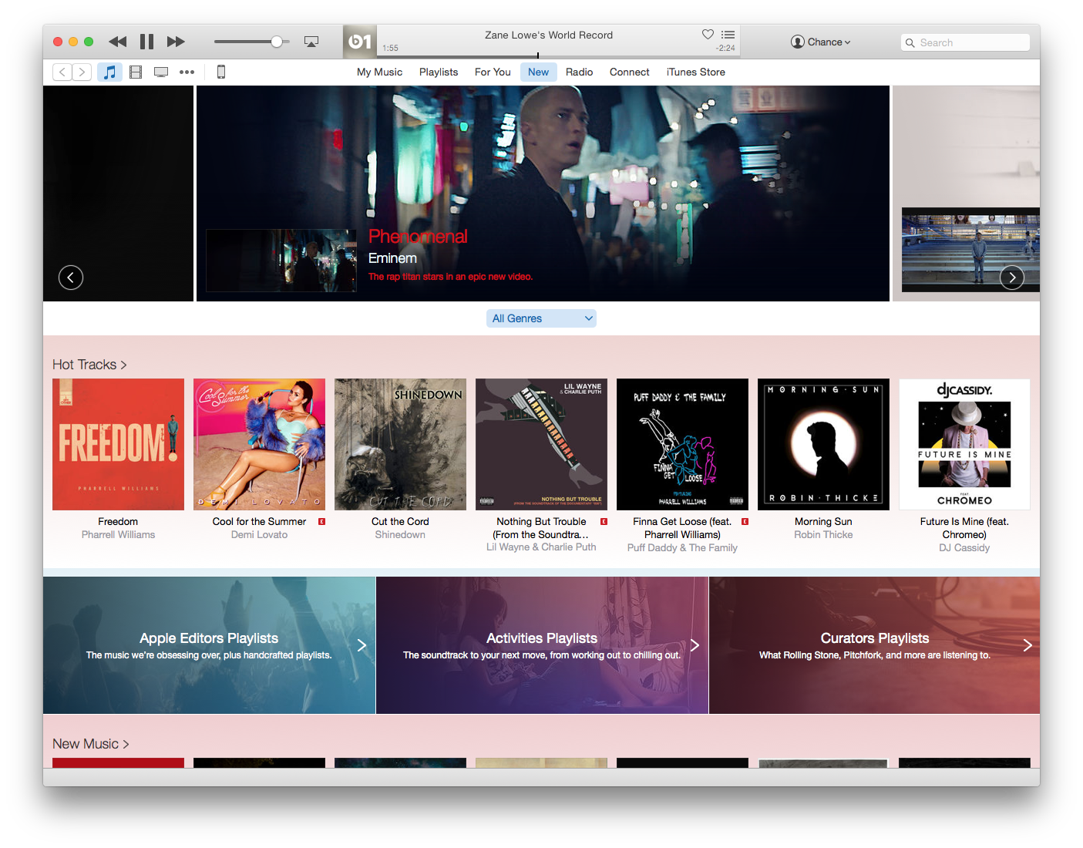Pause the currently playing track
1083x848 pixels.
click(x=146, y=42)
